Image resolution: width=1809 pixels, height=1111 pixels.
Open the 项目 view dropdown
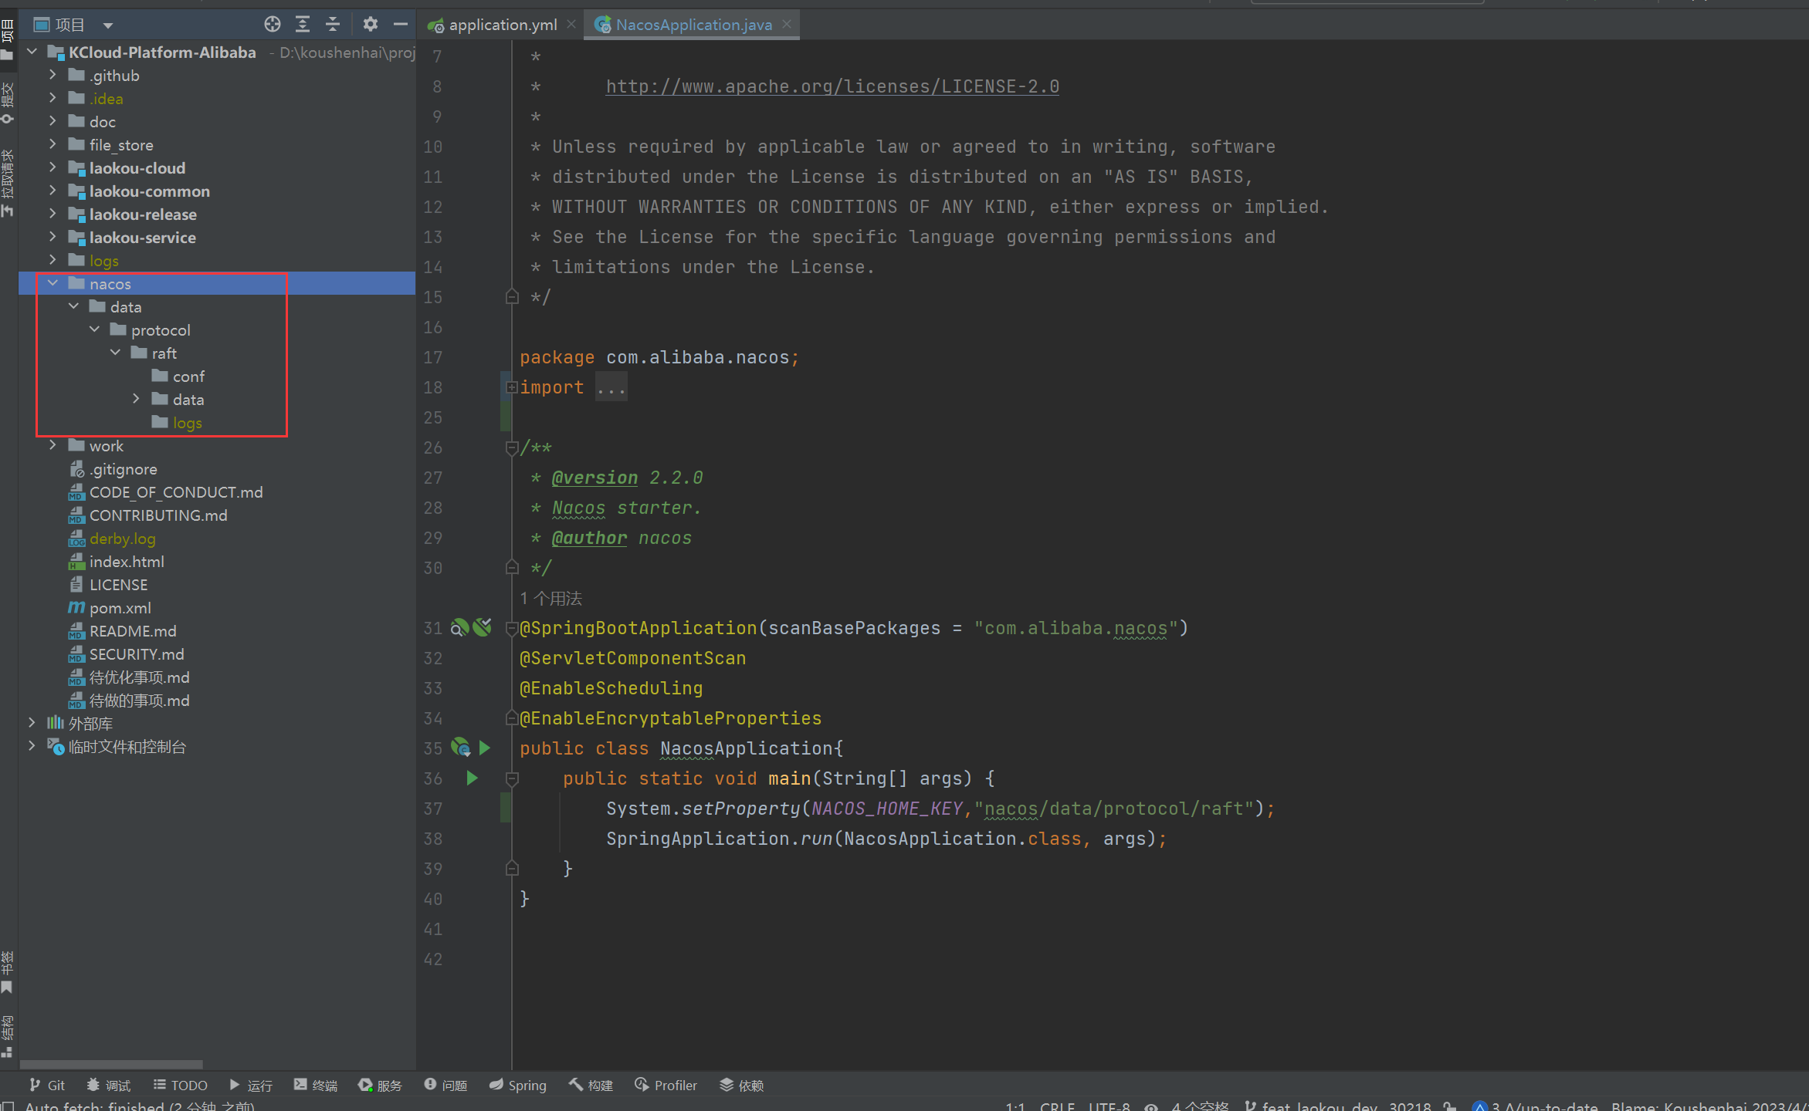tap(107, 24)
